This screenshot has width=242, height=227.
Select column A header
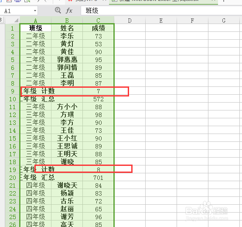[x=35, y=20]
